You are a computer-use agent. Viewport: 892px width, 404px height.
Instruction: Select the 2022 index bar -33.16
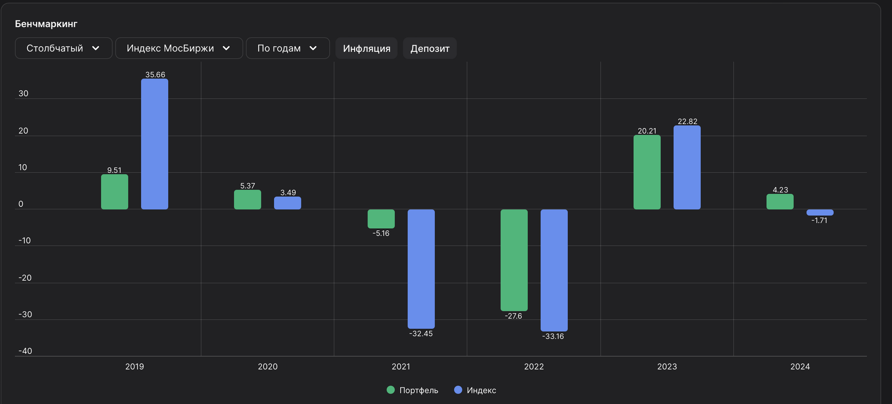click(x=554, y=270)
